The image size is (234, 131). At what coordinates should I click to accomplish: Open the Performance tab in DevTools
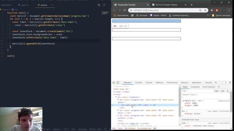[x=172, y=83]
